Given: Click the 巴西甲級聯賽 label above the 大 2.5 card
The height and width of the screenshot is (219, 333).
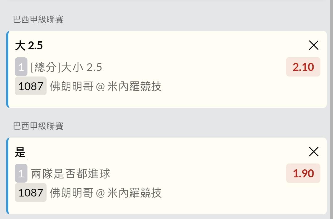Looking at the screenshot, I should click(39, 19).
